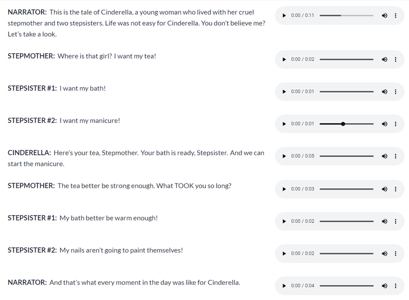The image size is (409, 300).
Task: Play Stepsister #2's manicure line
Action: (x=284, y=123)
